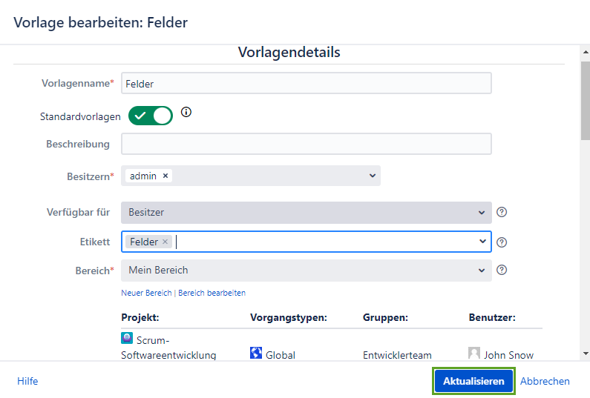Click the Scrum-Softwareentwicklung project name
Viewport: 590px width, 398px height.
click(x=168, y=348)
